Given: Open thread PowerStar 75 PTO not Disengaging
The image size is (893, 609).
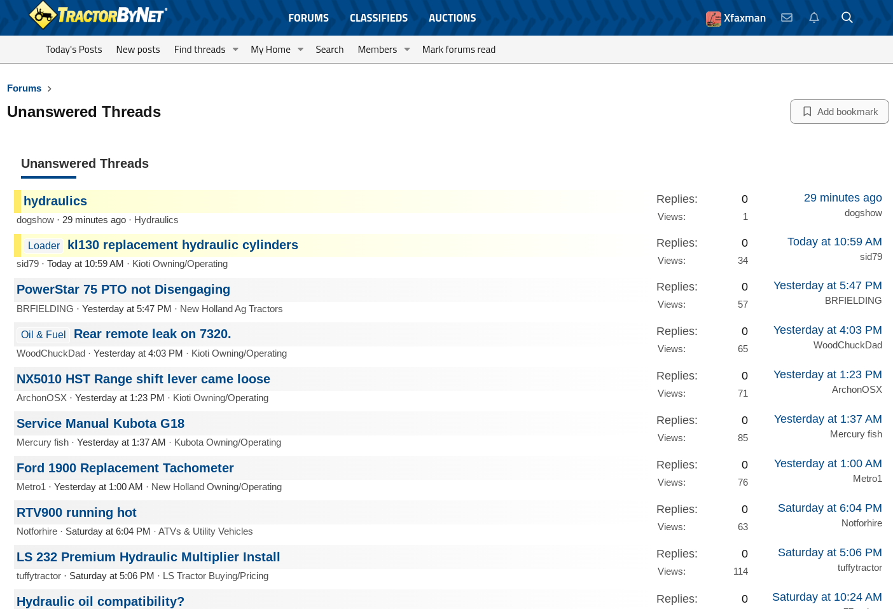Looking at the screenshot, I should click(x=123, y=289).
